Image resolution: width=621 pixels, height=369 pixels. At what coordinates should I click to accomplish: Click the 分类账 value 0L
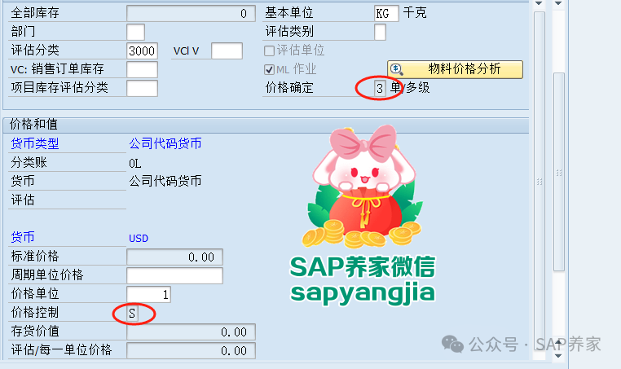pos(134,163)
